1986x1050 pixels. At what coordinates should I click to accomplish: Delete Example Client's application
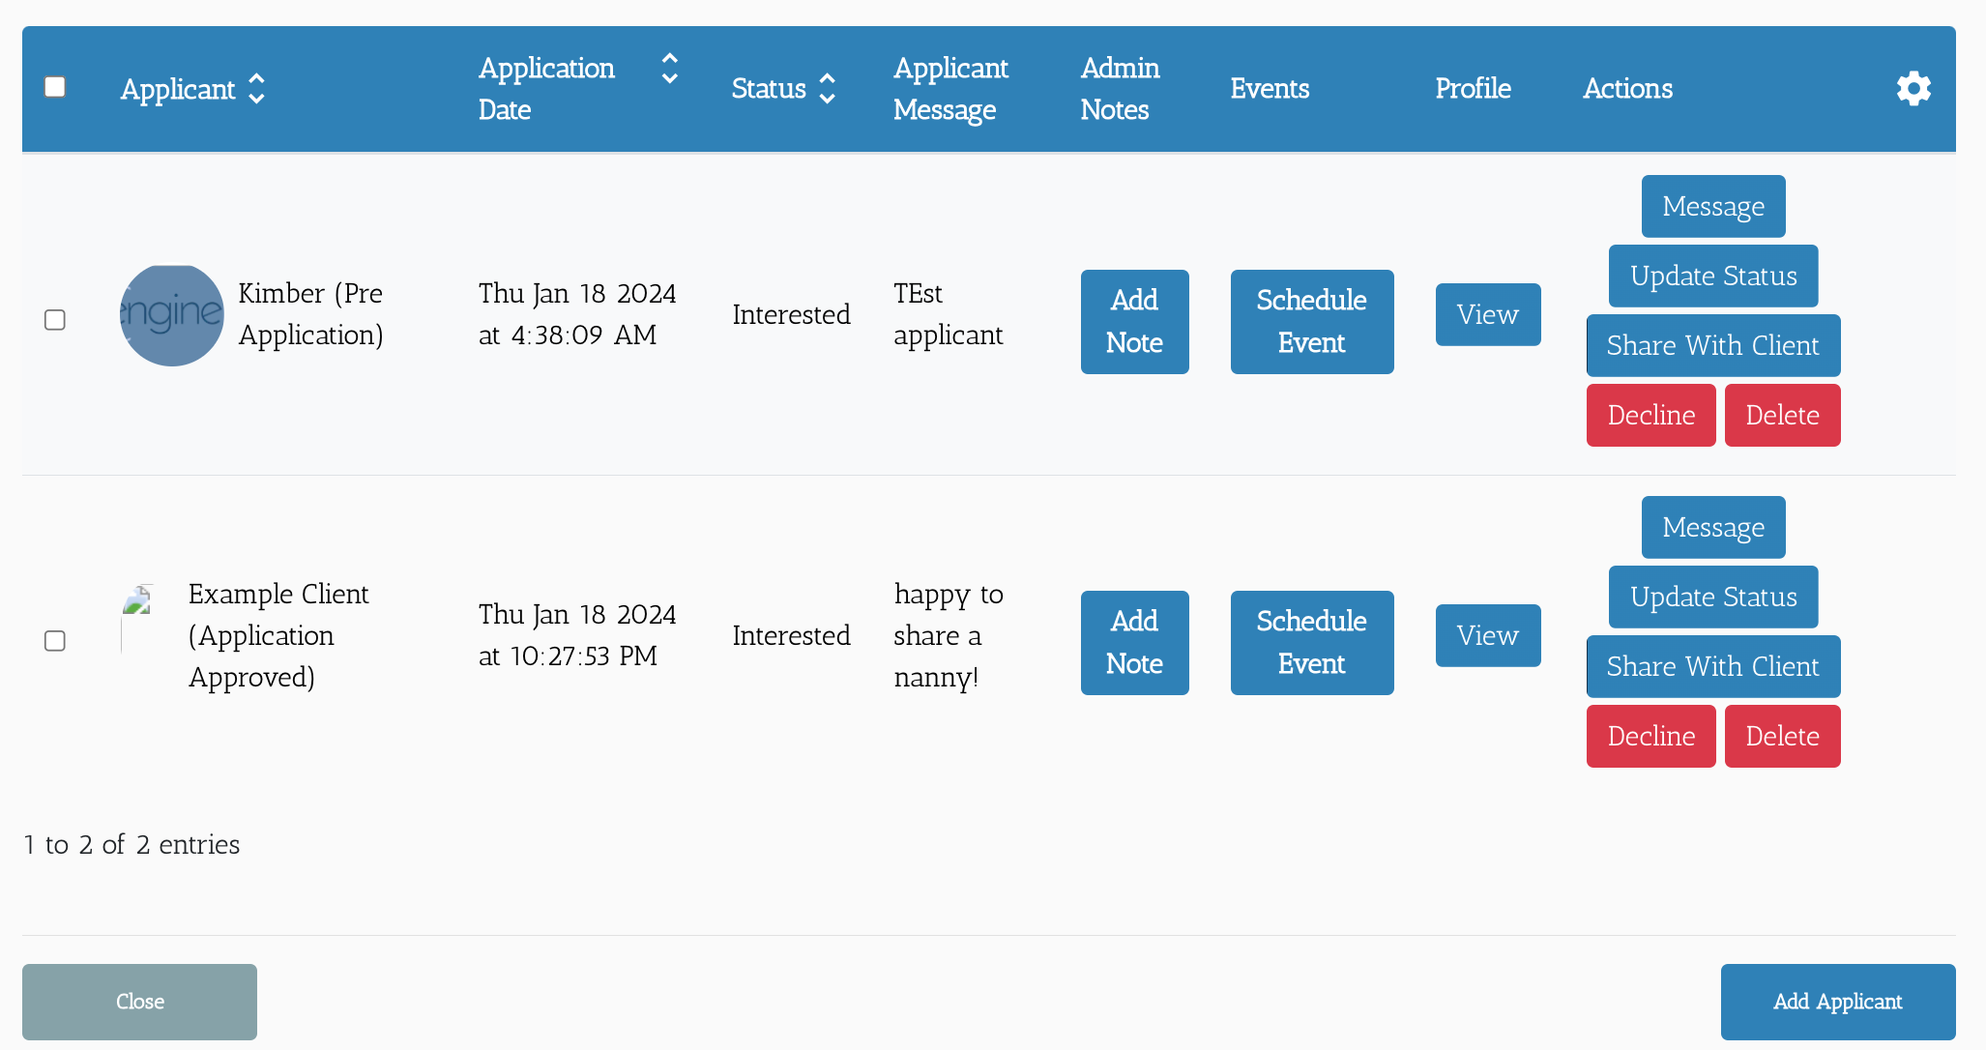pyautogui.click(x=1782, y=736)
